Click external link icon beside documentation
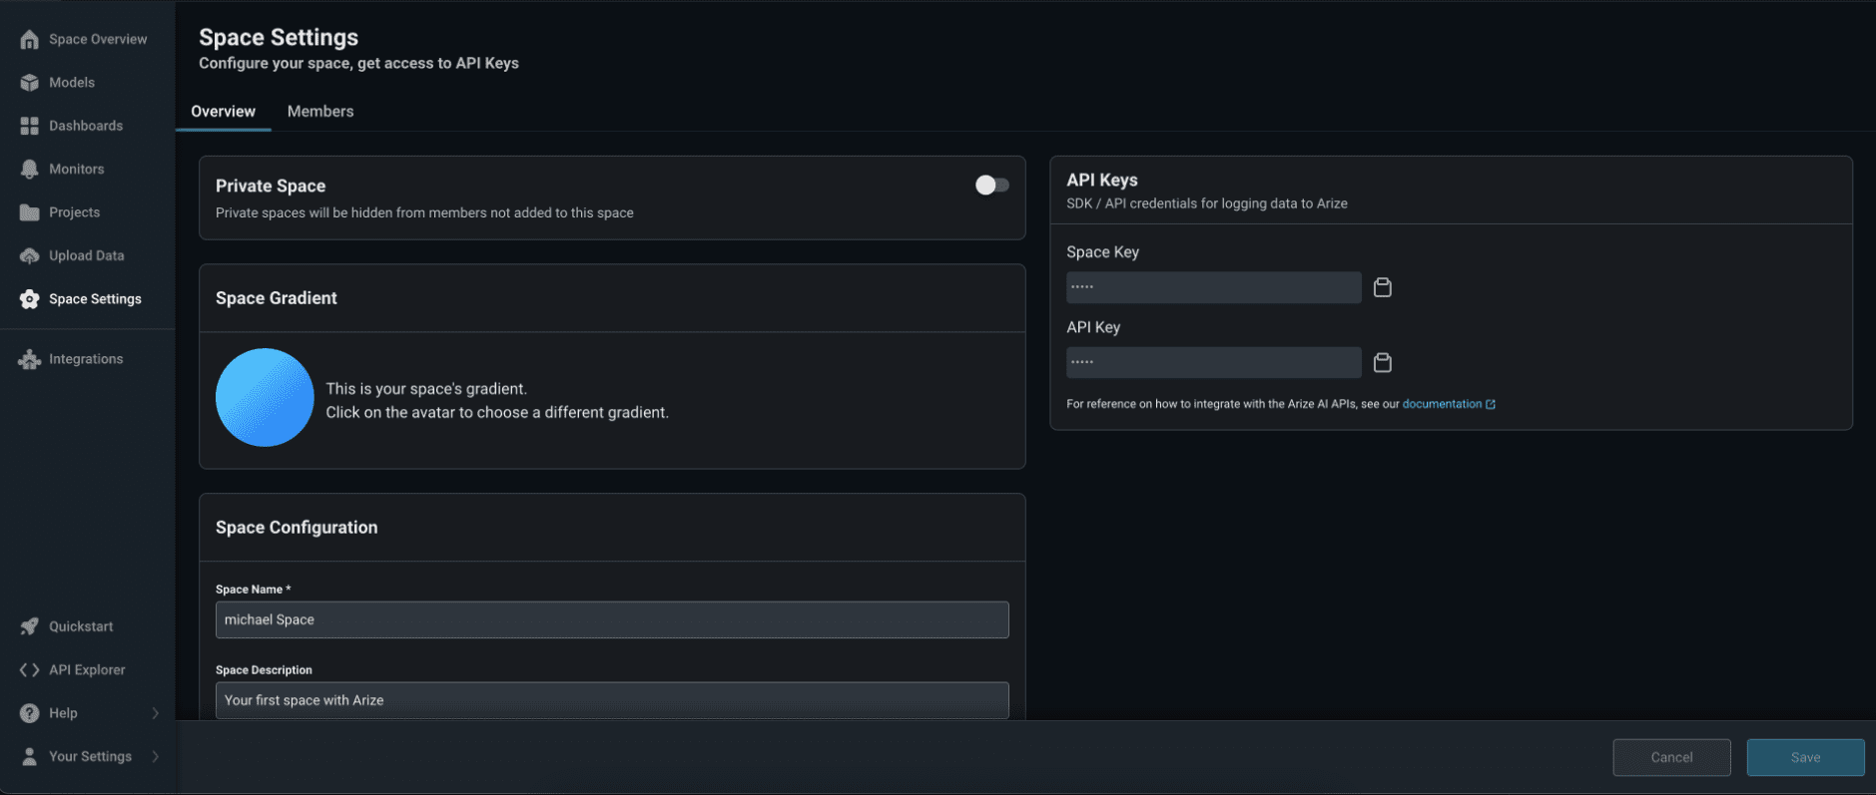This screenshot has height=795, width=1876. click(x=1491, y=404)
